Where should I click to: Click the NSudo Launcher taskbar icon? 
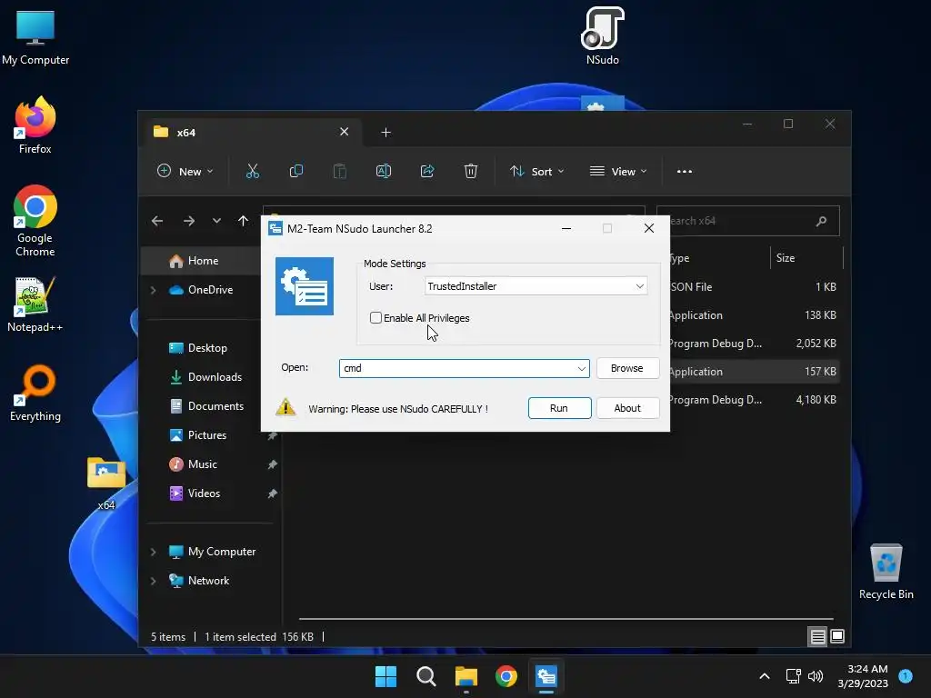pyautogui.click(x=546, y=676)
